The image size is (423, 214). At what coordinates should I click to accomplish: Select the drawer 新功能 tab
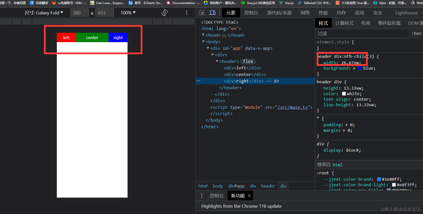pos(238,196)
